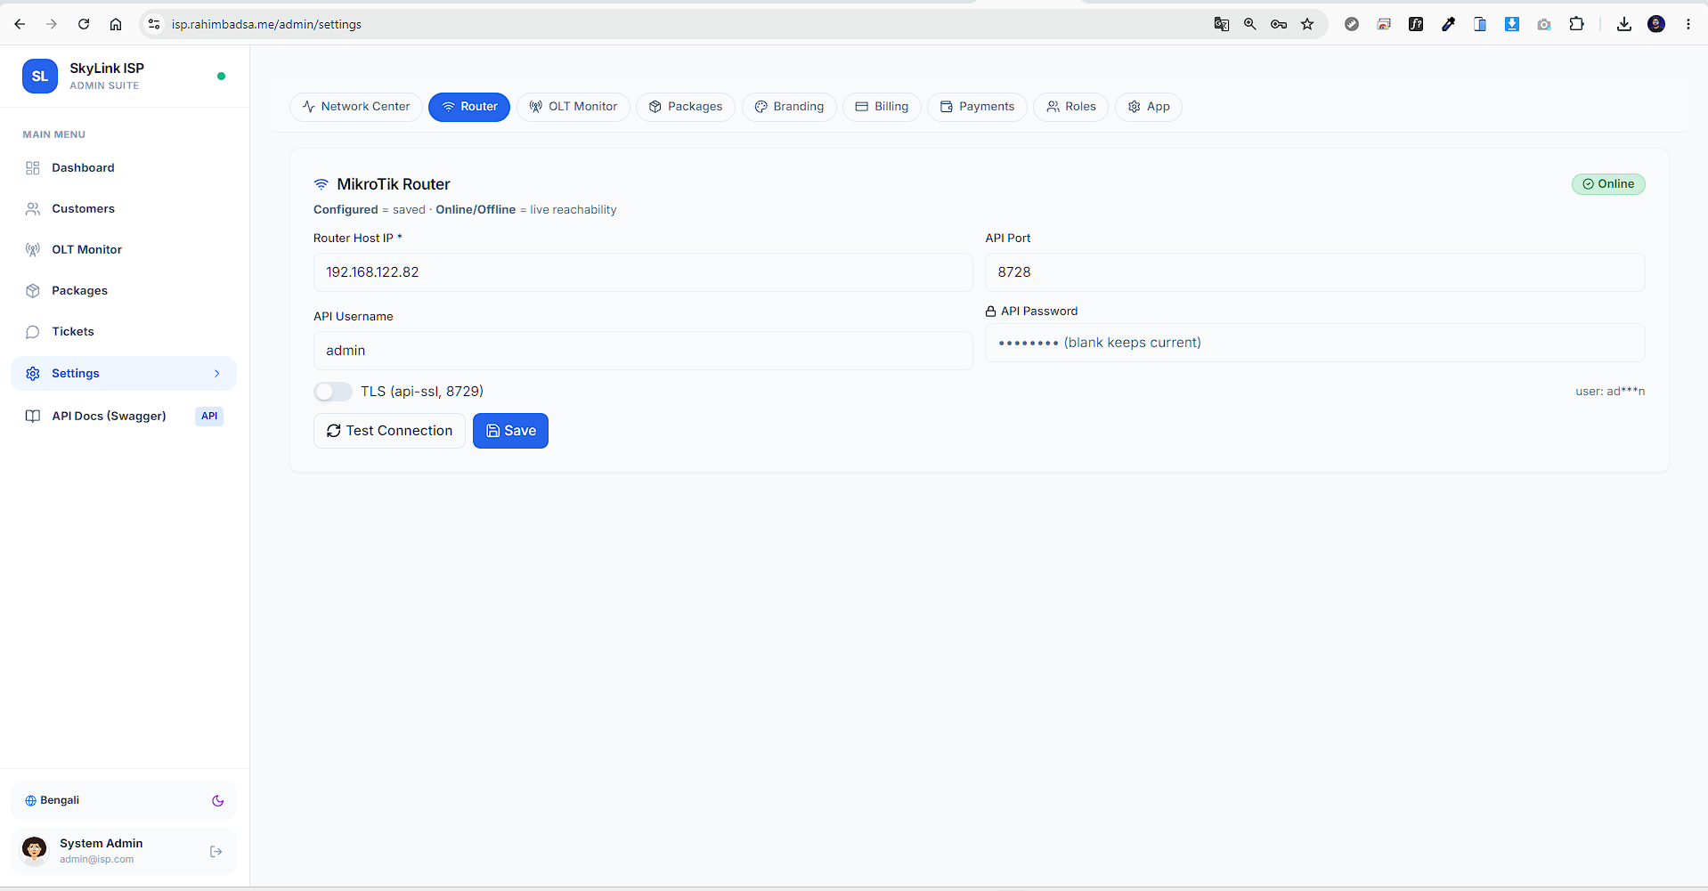Click the font extension icon in toolbar
The height and width of the screenshot is (891, 1708).
click(1416, 24)
